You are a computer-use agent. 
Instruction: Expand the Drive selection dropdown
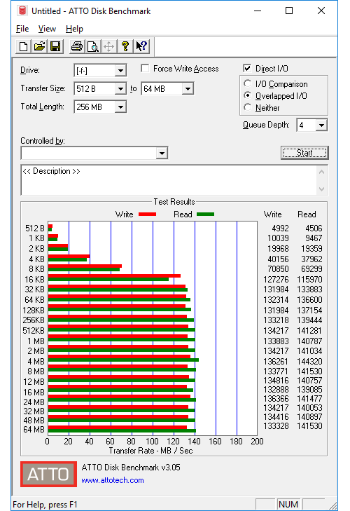[x=120, y=70]
